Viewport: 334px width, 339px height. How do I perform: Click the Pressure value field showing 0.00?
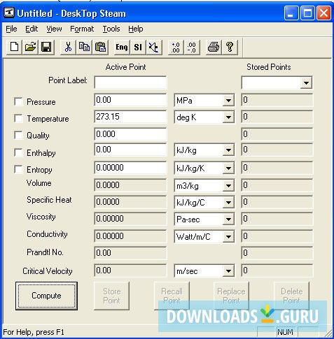[130, 100]
